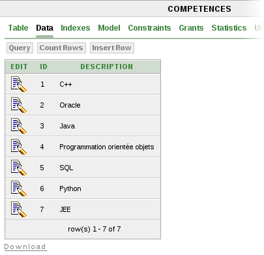Select the 'Oracle' description cell
The height and width of the screenshot is (255, 264).
pyautogui.click(x=70, y=105)
